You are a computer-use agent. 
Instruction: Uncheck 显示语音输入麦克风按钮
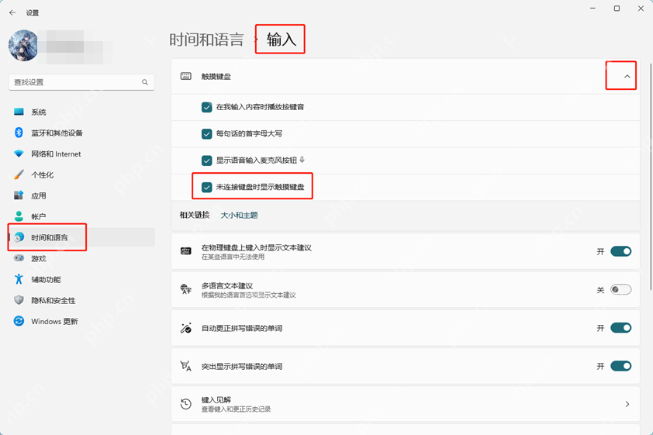point(206,161)
